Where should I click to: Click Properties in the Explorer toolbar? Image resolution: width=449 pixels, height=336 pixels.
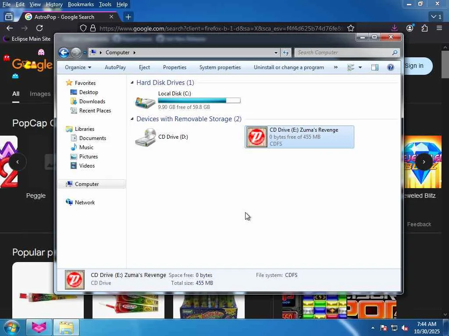175,67
